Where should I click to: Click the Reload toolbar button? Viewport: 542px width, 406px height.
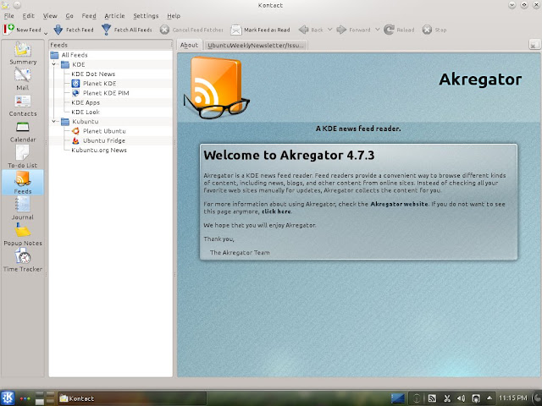click(x=399, y=30)
